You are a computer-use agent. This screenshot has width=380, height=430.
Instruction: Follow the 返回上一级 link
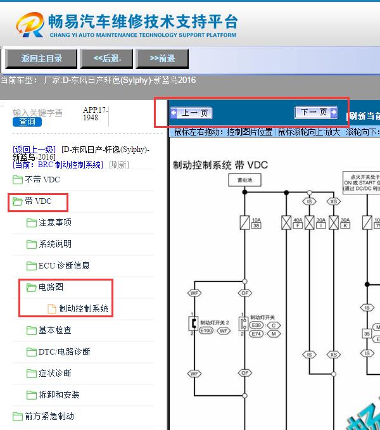point(34,149)
